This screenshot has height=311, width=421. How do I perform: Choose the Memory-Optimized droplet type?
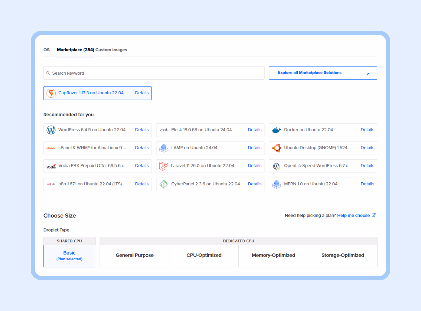(273, 256)
